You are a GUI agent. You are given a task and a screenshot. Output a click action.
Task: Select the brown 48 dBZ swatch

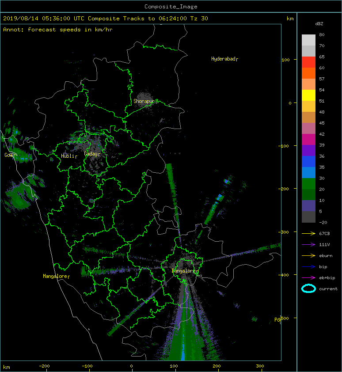tap(308, 117)
